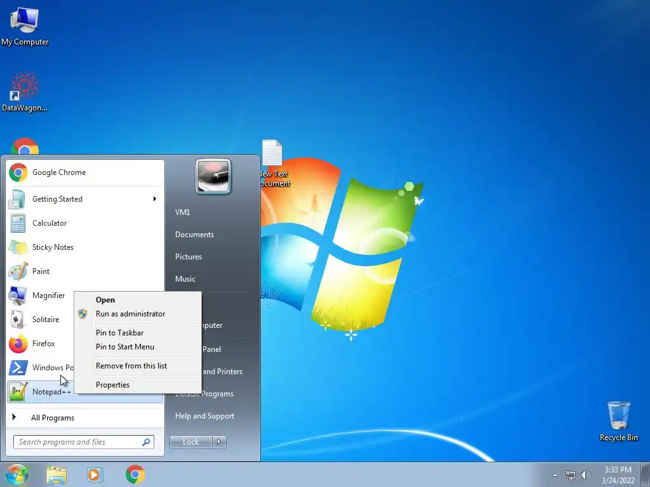
Task: Choose Pin to Start Menu
Action: [x=138, y=347]
